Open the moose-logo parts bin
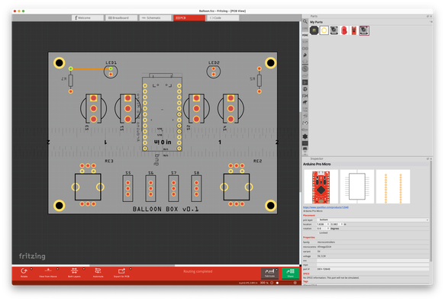 [305, 103]
